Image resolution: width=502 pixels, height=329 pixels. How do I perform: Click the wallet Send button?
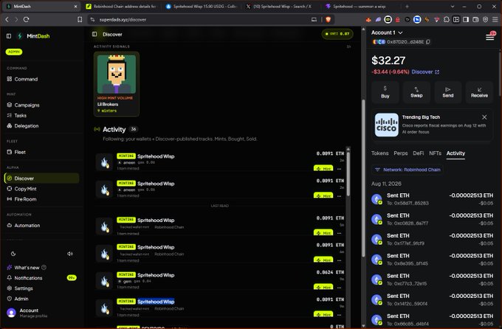(x=448, y=92)
